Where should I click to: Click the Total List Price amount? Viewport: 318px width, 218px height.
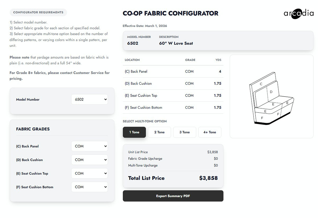208,178
